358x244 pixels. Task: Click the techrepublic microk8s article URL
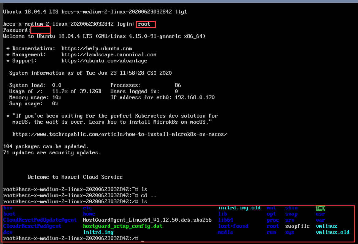tap(120, 134)
